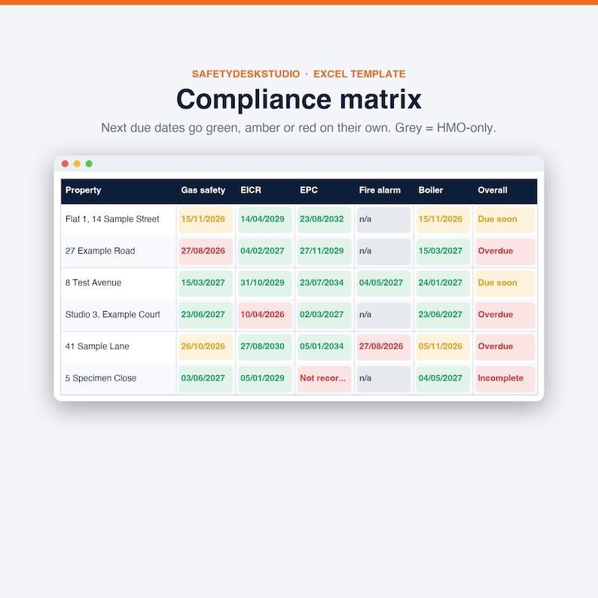This screenshot has height=598, width=598.
Task: Select 8 Test Avenue Fire alarm 04/05/2027
Action: (383, 283)
